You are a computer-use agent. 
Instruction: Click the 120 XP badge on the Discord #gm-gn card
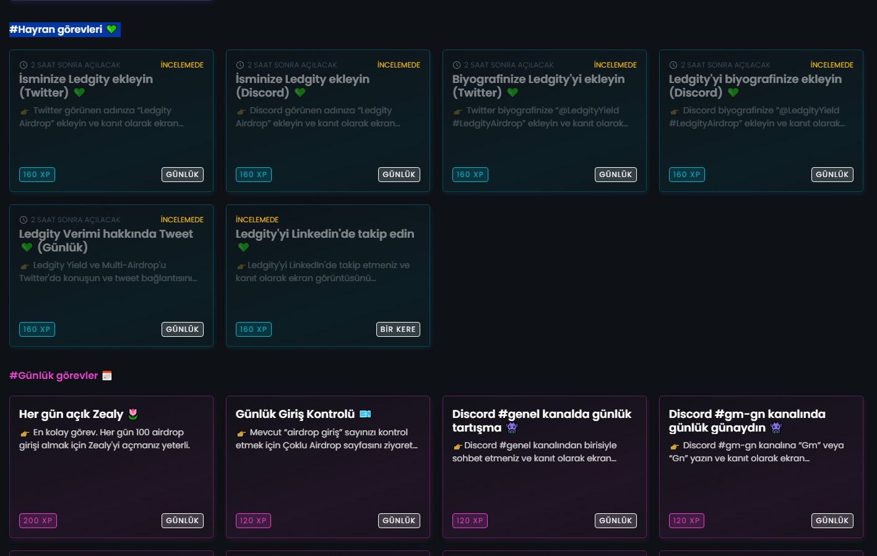[686, 521]
